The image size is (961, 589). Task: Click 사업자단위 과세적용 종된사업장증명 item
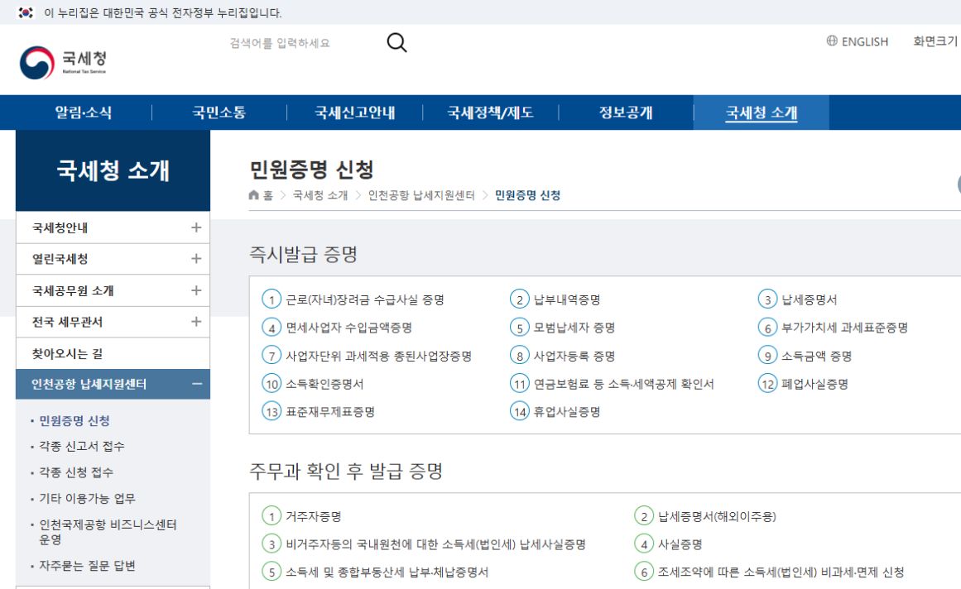point(378,356)
